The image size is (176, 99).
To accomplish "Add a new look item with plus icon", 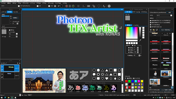I will click(x=11, y=16).
